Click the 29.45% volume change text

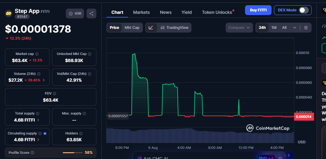tap(34, 80)
